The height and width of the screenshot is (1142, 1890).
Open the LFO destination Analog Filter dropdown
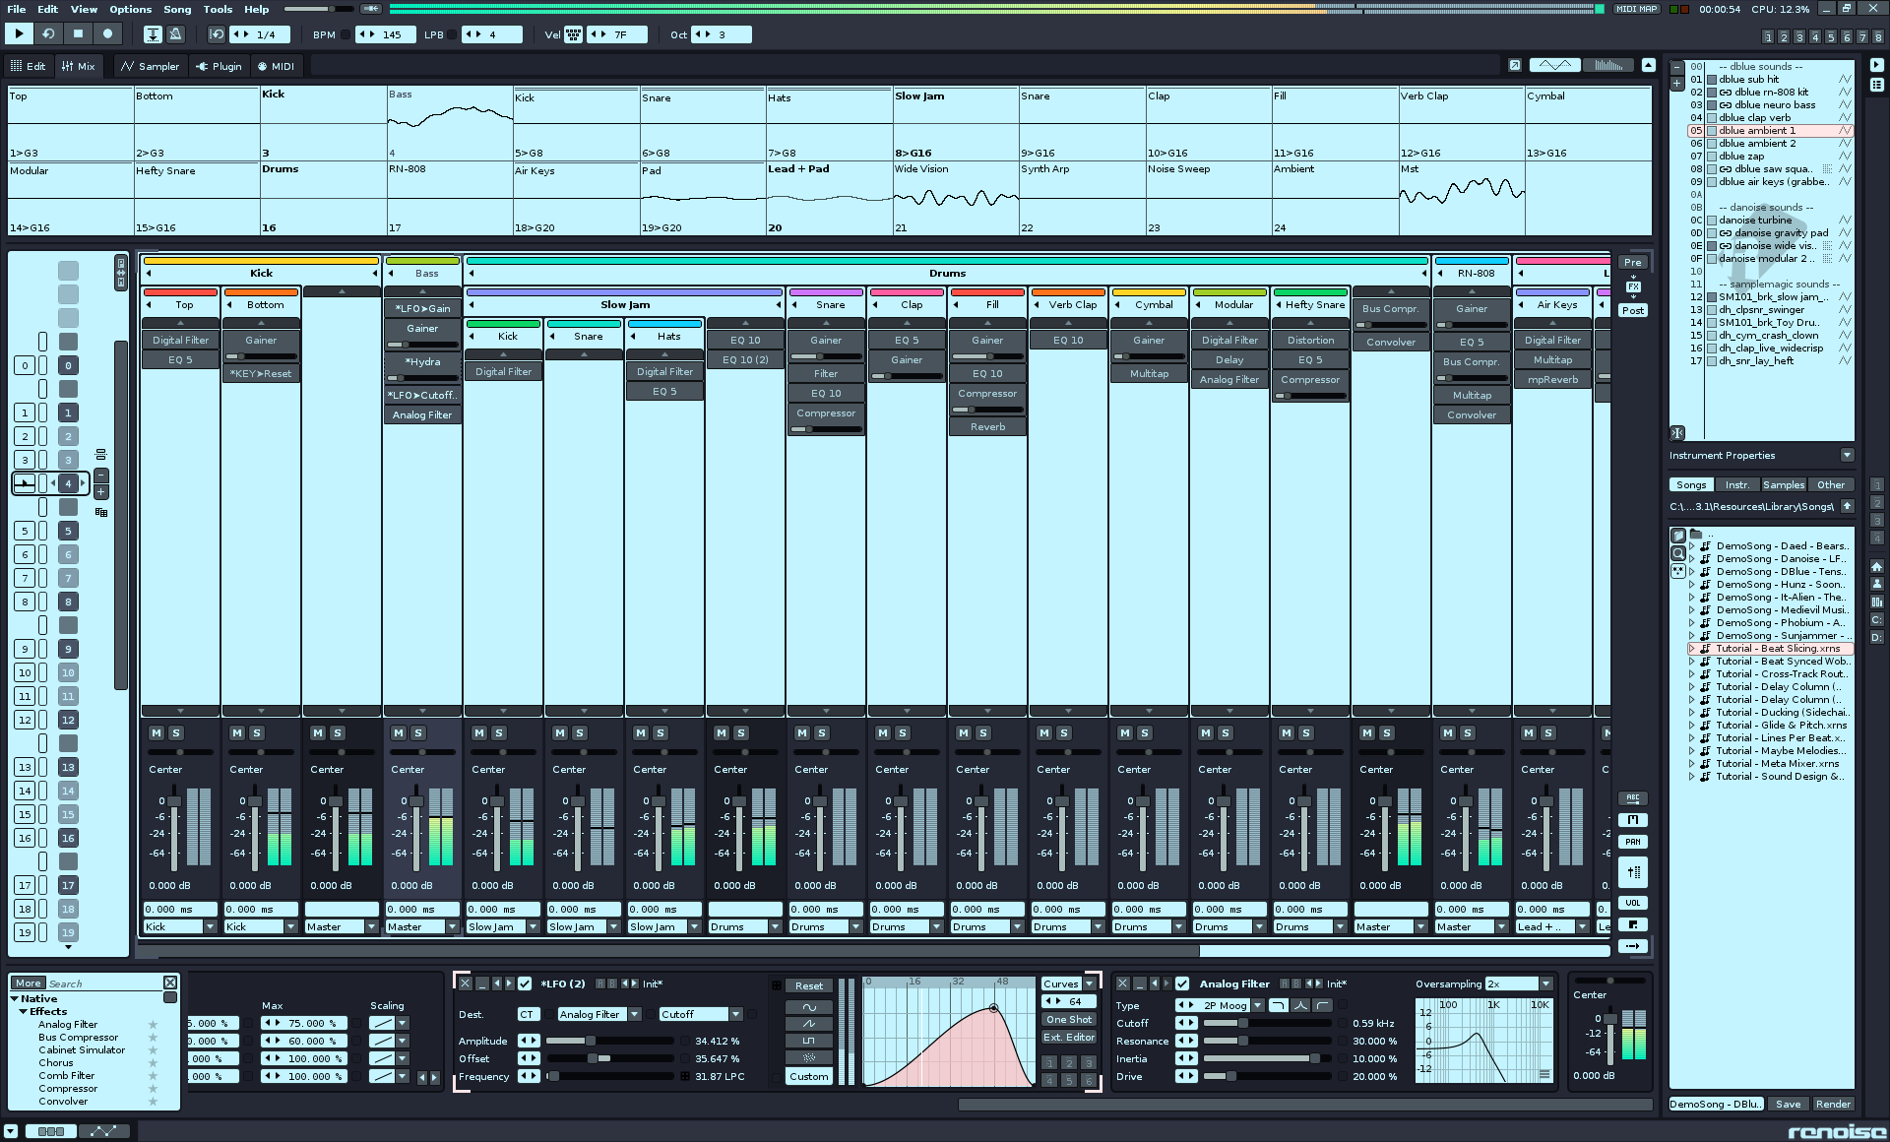[x=598, y=1014]
